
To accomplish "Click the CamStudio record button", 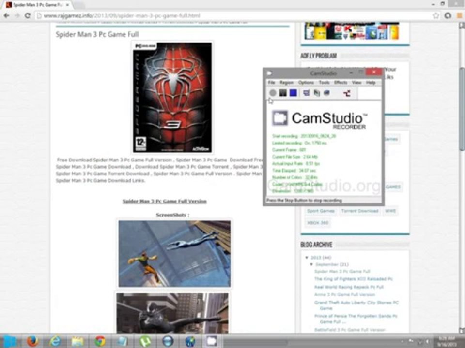I will tap(273, 93).
